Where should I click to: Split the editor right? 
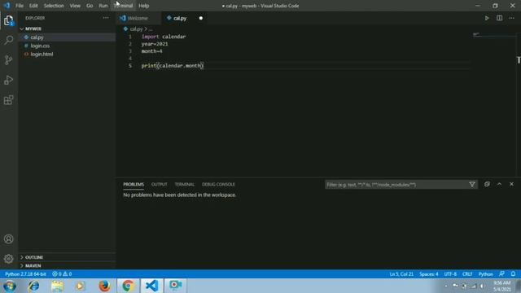(x=499, y=18)
